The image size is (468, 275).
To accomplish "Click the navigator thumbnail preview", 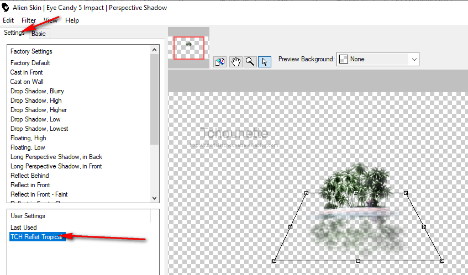I will [x=189, y=47].
